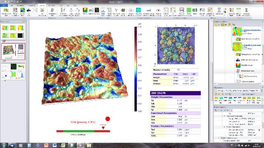This screenshot has width=264, height=148.
Task: Select the Sk parameters icon
Action: (173, 12)
